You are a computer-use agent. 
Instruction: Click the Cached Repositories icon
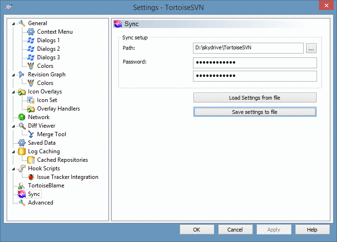[31, 160]
